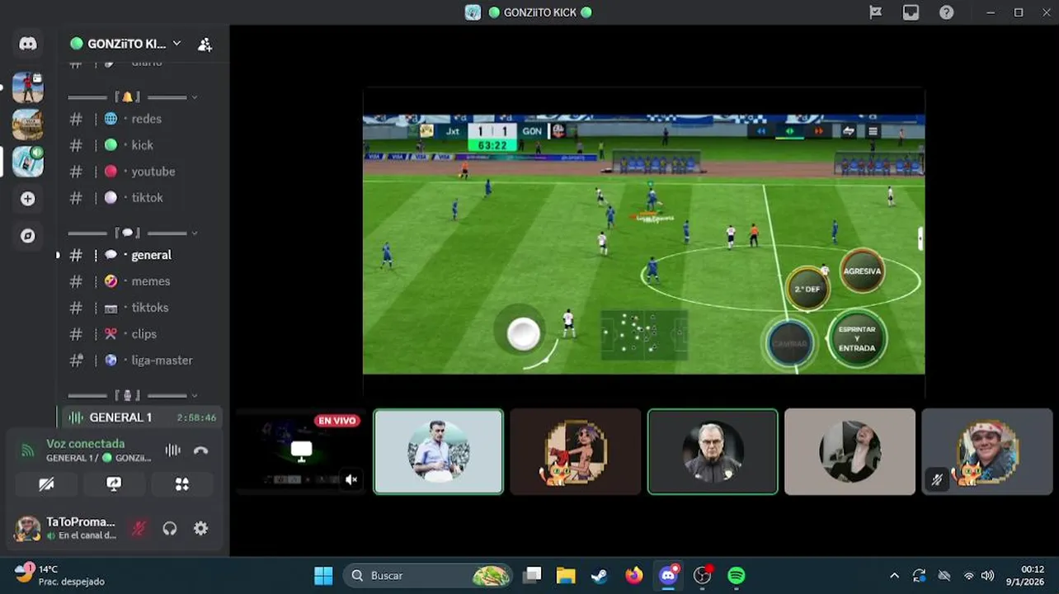Select the participant tile with Santa hat avatar
This screenshot has width=1059, height=594.
986,451
